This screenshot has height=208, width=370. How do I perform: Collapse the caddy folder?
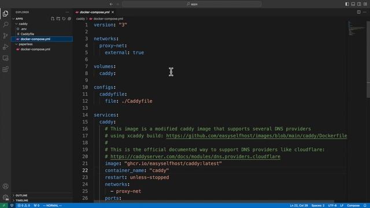pos(16,24)
